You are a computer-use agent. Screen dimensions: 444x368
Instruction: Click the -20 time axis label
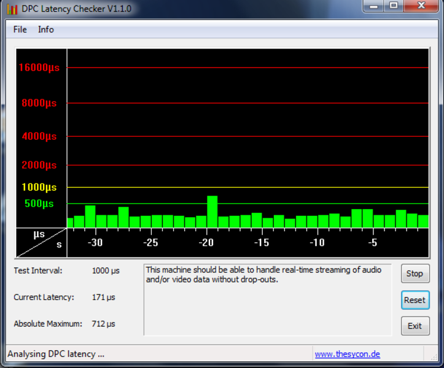point(206,242)
